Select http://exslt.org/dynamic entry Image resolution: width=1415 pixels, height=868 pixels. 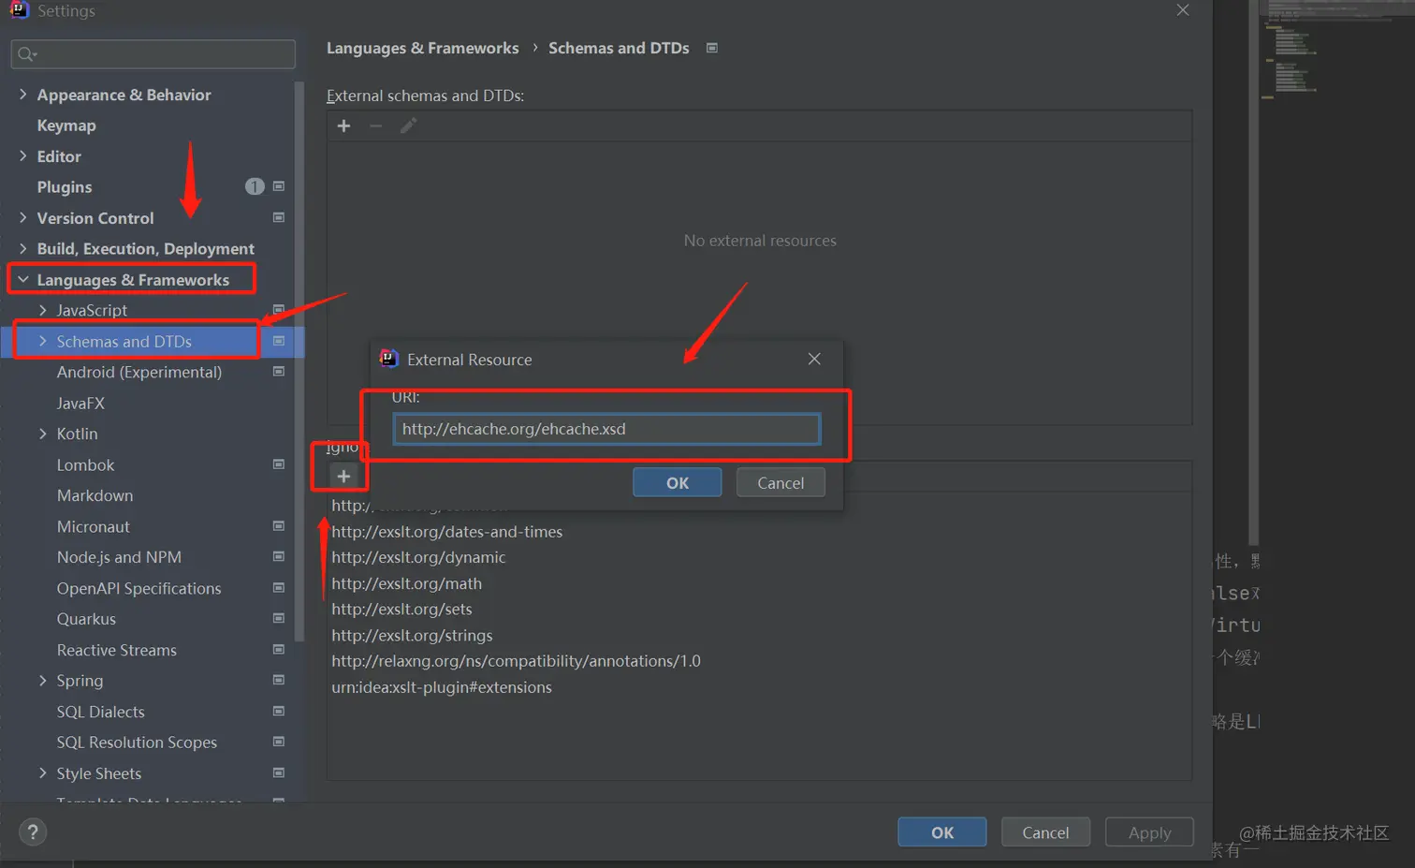418,557
